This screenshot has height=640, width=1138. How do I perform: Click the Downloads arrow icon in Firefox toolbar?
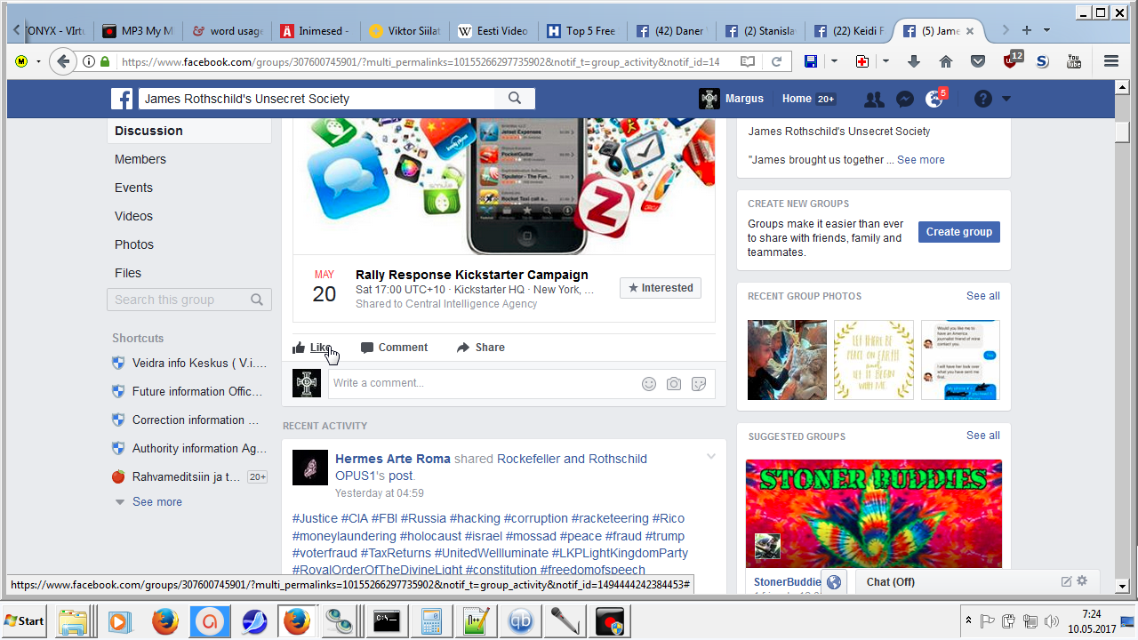coord(914,61)
